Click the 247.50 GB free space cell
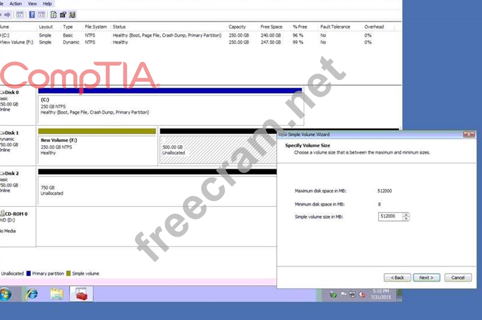The image size is (482, 320). click(x=270, y=42)
